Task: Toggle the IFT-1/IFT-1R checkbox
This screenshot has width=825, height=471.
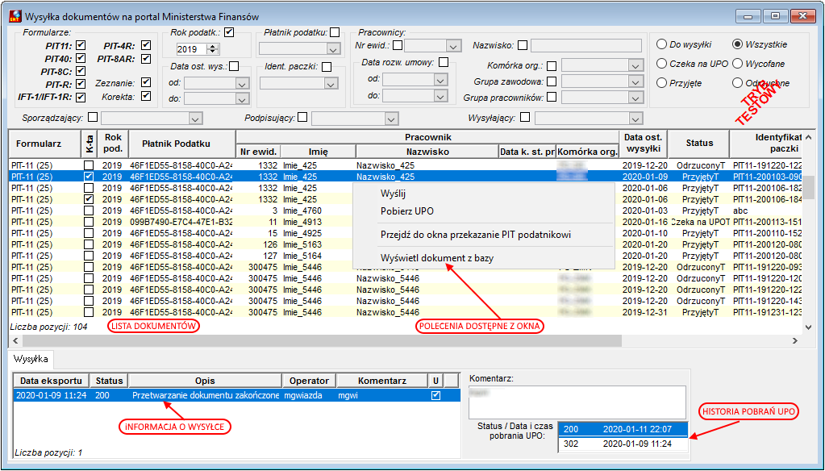Action: tap(81, 97)
